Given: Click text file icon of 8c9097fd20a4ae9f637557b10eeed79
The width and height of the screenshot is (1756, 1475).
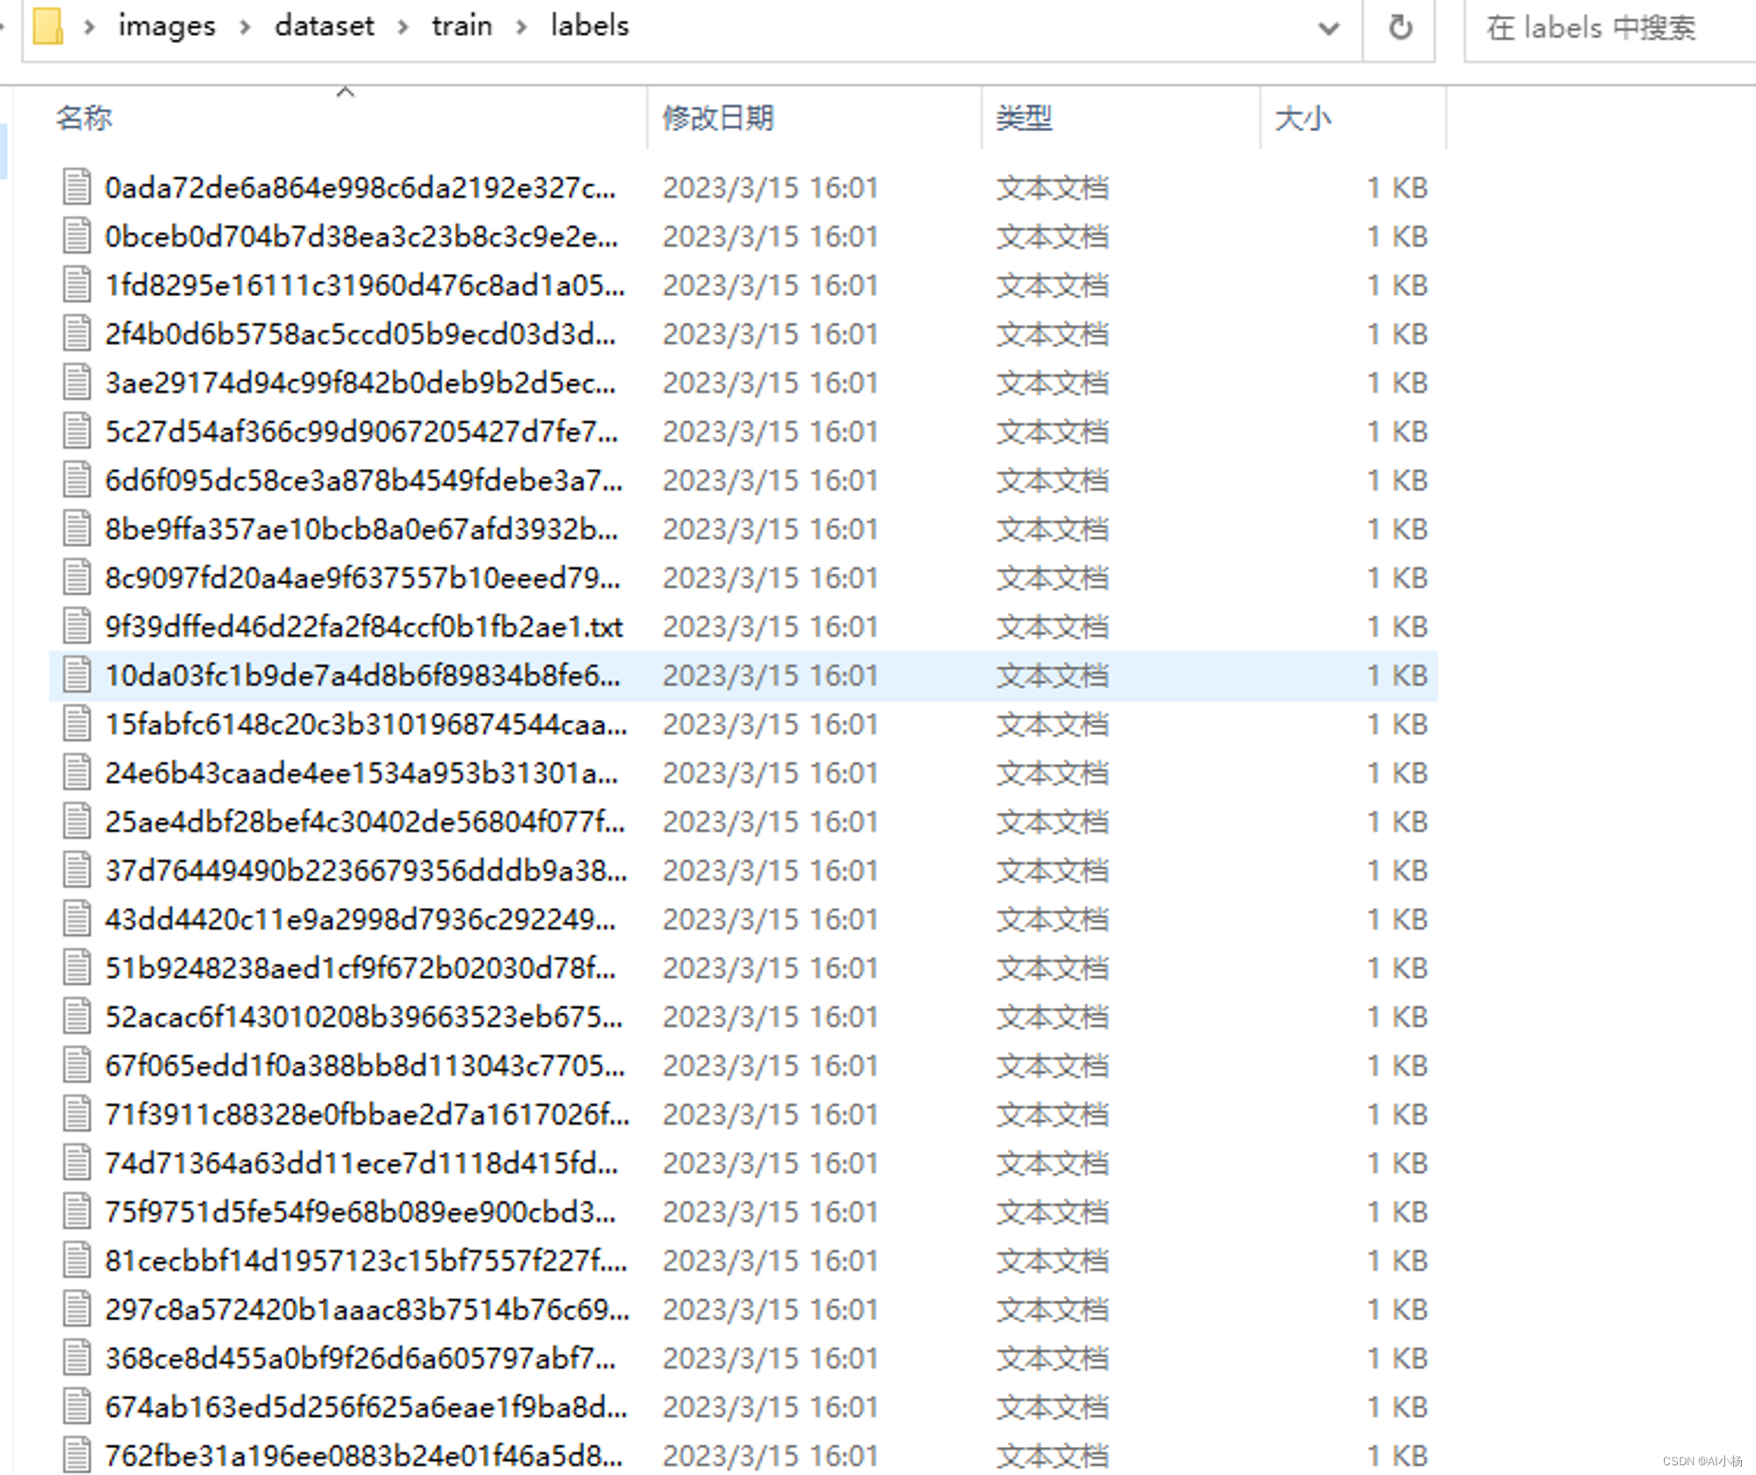Looking at the screenshot, I should pos(77,577).
